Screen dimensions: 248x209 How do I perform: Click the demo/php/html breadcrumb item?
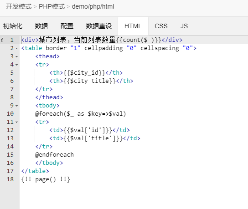pos(93,7)
